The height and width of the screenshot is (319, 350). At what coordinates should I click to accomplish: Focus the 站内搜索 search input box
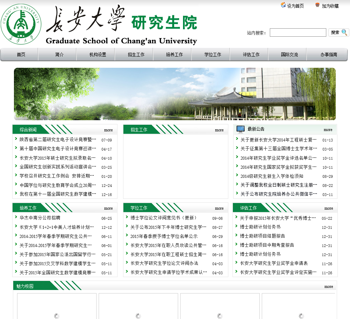click(x=298, y=32)
